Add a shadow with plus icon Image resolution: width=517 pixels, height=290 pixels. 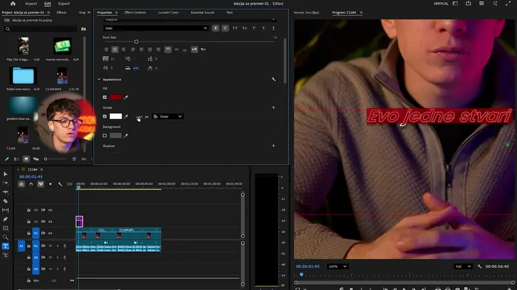(x=273, y=146)
